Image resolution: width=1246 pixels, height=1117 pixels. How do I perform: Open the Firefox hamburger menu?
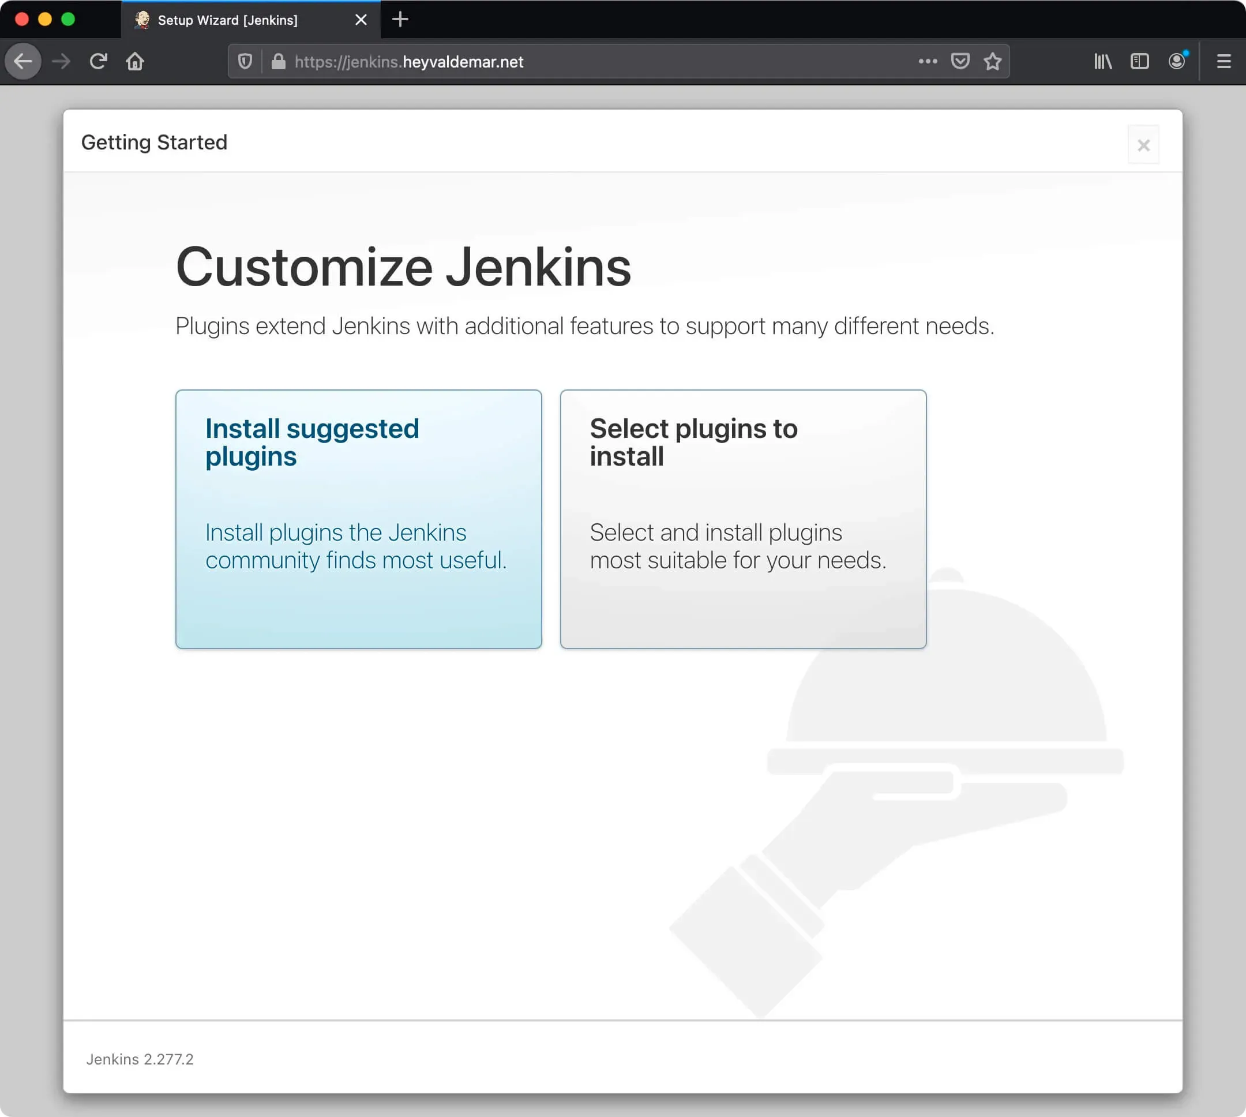(x=1224, y=61)
